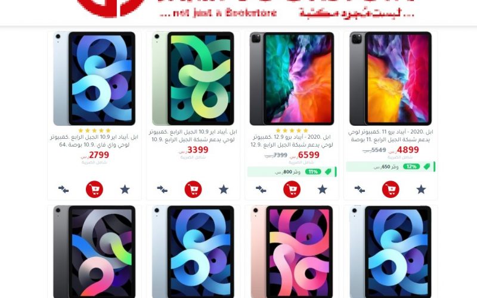Screen dimensions: 477x298
Task: Open the sky blue iPad Air product image
Action: click(94, 79)
